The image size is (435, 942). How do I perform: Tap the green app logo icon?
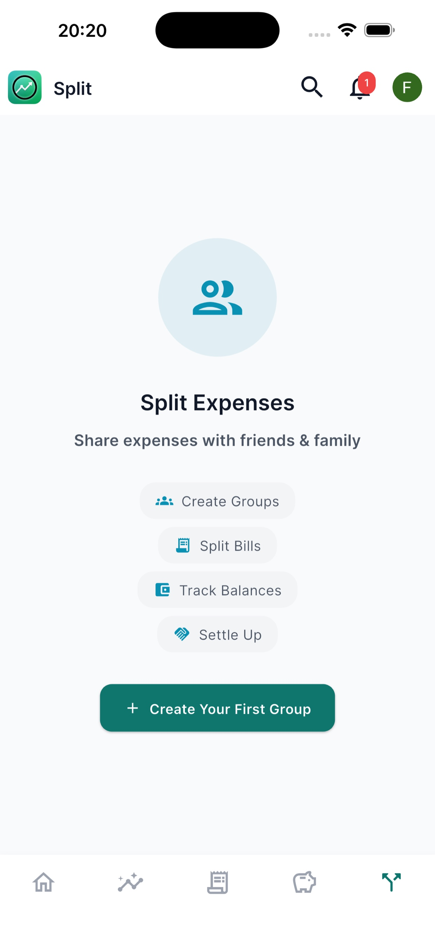[25, 87]
